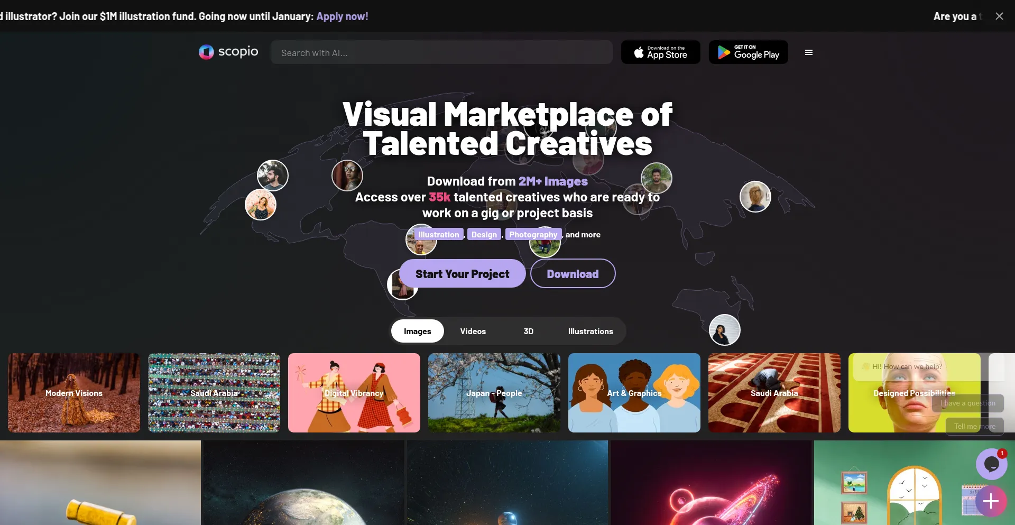The image size is (1015, 525).
Task: Open the hamburger menu icon
Action: [808, 52]
